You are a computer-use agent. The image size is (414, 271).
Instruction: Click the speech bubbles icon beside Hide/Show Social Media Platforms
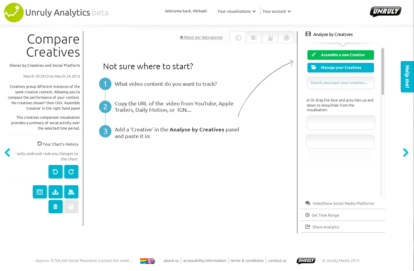[308, 203]
